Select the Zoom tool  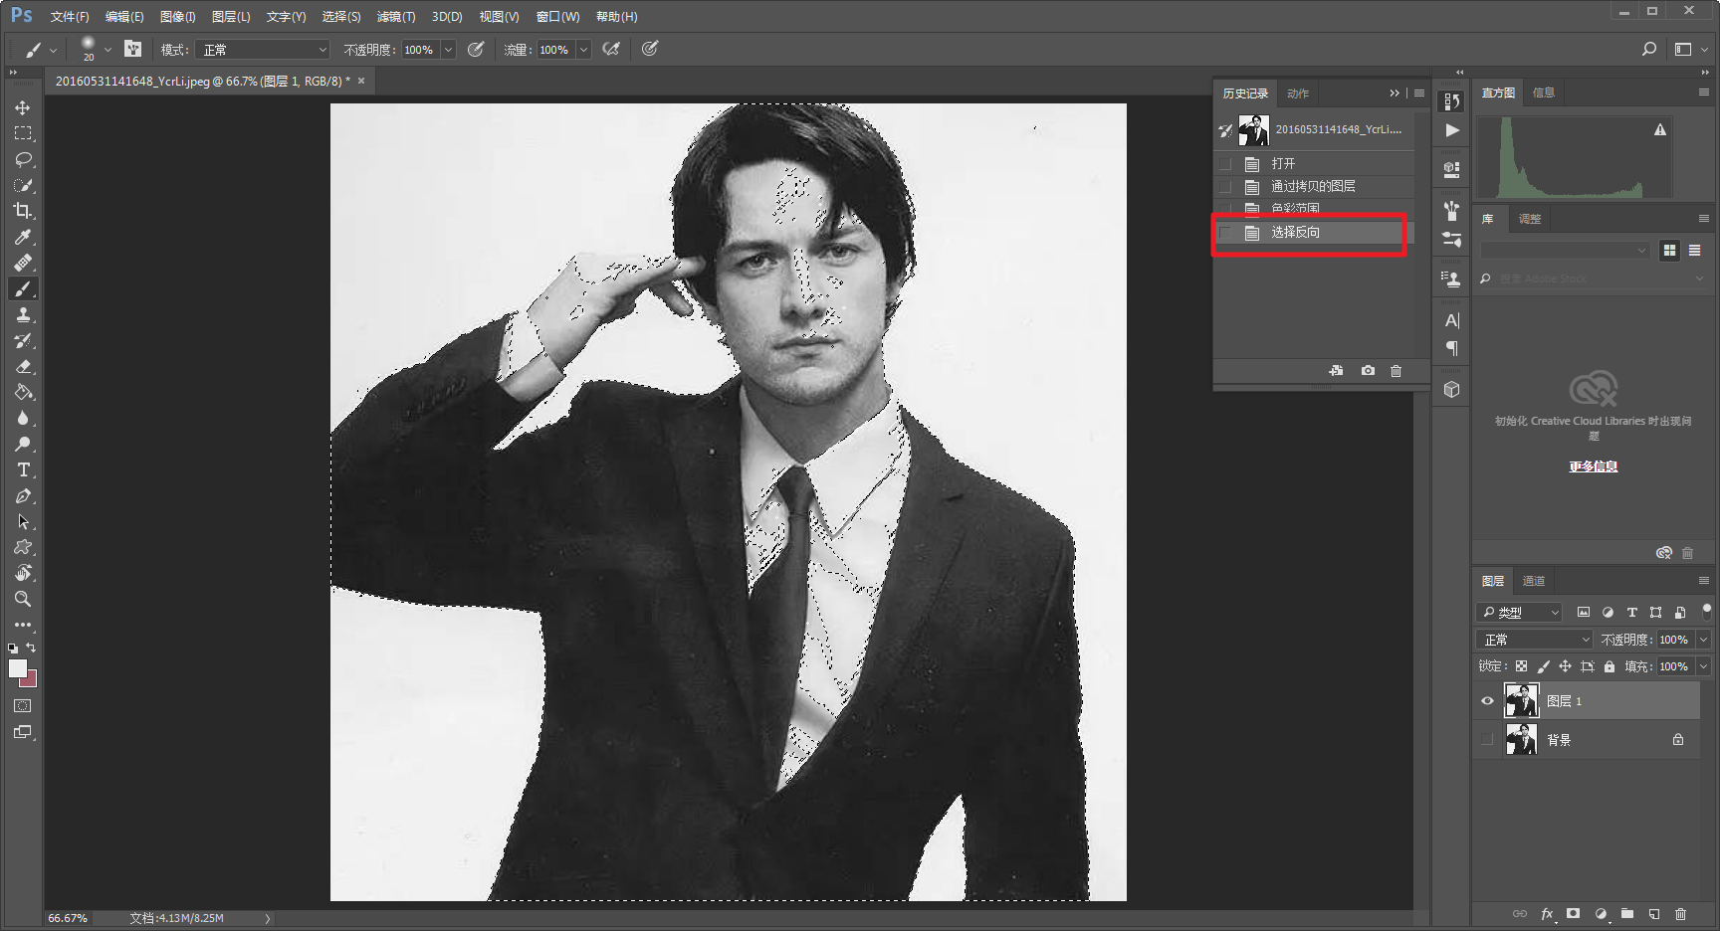point(23,599)
